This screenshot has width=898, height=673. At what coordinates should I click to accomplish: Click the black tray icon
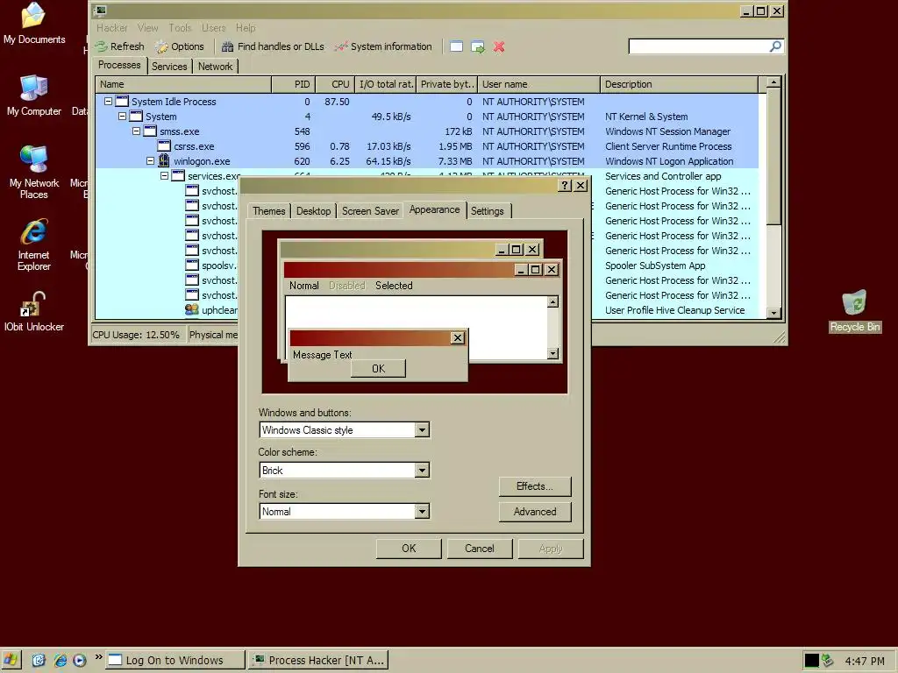tap(811, 660)
